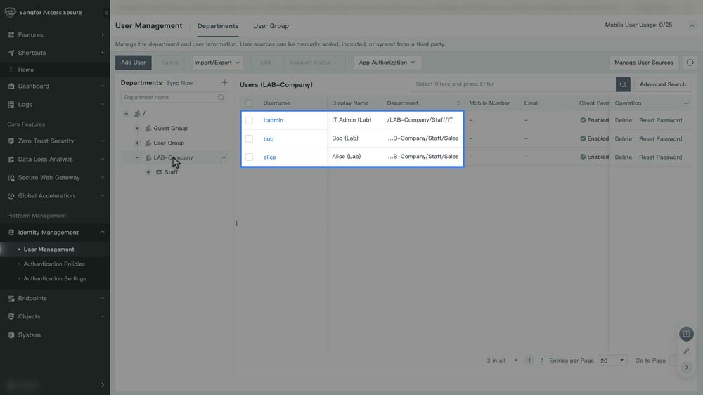This screenshot has width=703, height=395.
Task: Click the Endpoints icon in sidebar
Action: 11,298
